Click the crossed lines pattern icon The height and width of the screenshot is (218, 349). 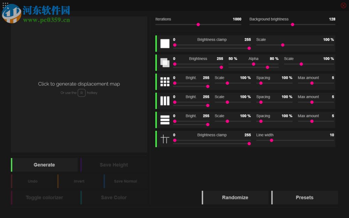pyautogui.click(x=164, y=138)
